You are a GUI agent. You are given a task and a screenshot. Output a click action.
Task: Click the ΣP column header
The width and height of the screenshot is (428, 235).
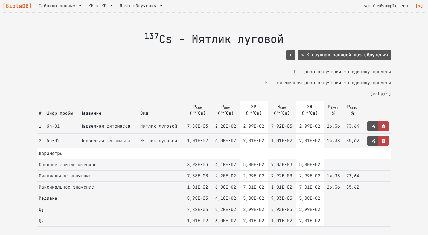pyautogui.click(x=254, y=110)
